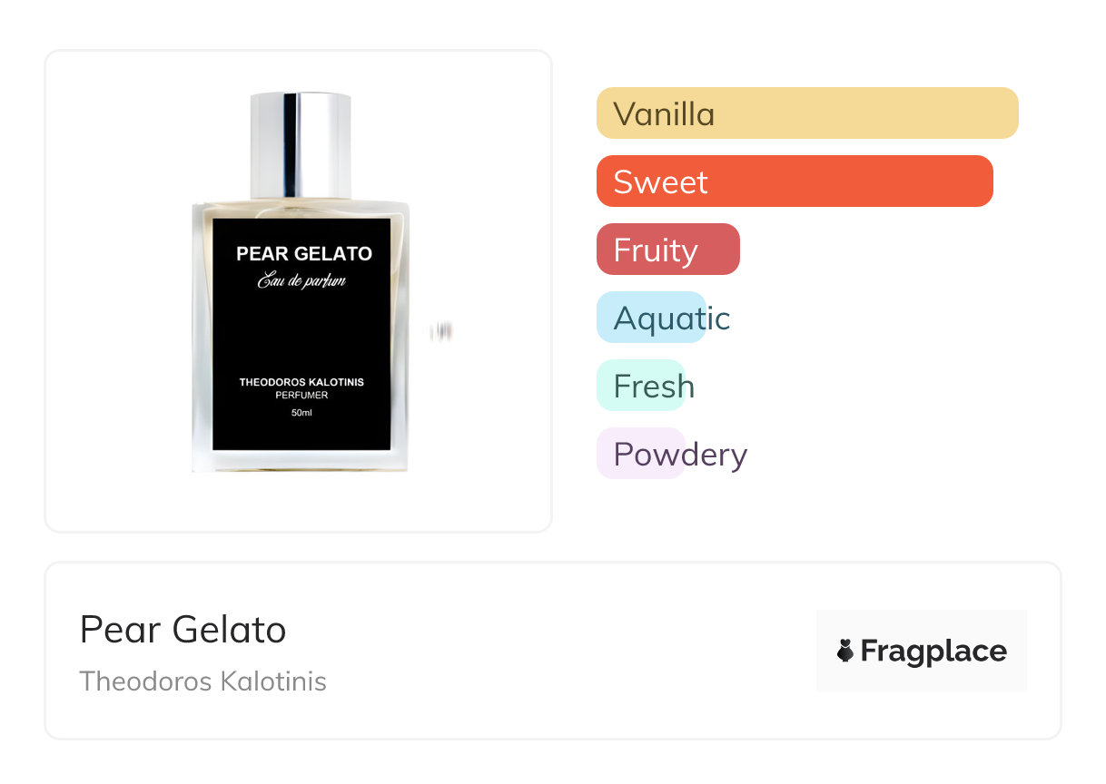The image size is (1106, 784).
Task: Click the Eau de parfum script text
Action: pos(301,281)
